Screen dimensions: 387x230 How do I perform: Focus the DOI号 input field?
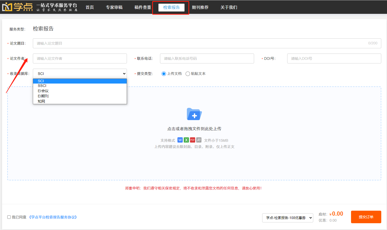tap(334, 58)
